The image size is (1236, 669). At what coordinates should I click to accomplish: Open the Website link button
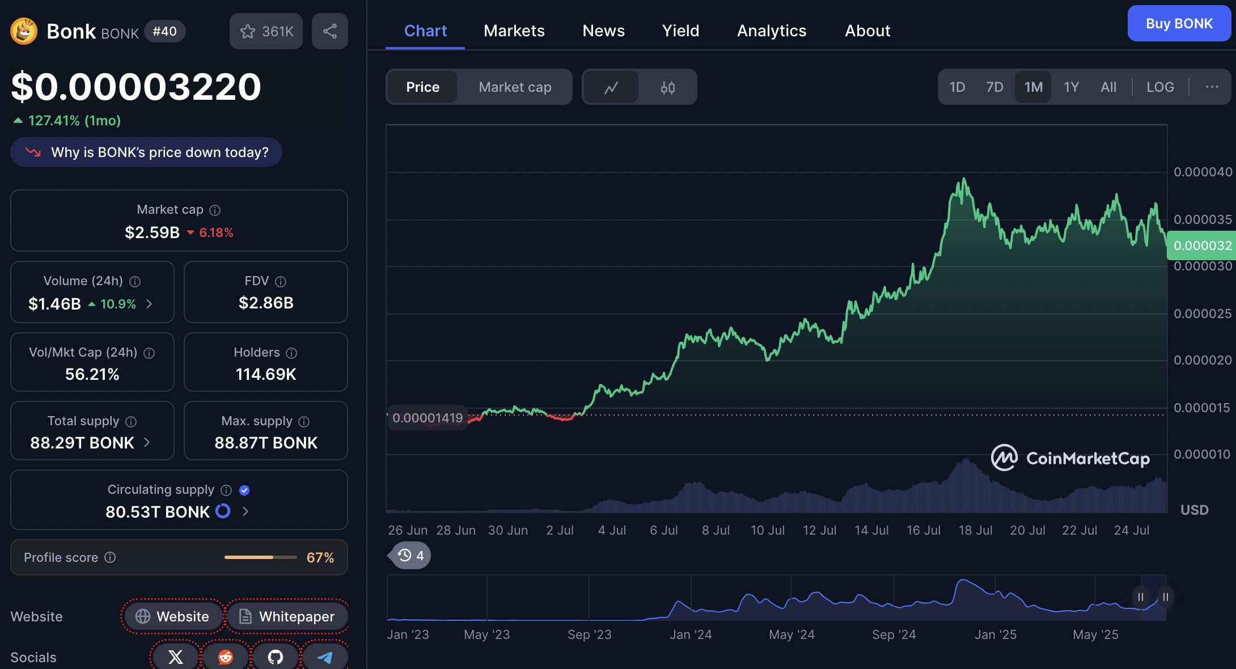coord(173,616)
